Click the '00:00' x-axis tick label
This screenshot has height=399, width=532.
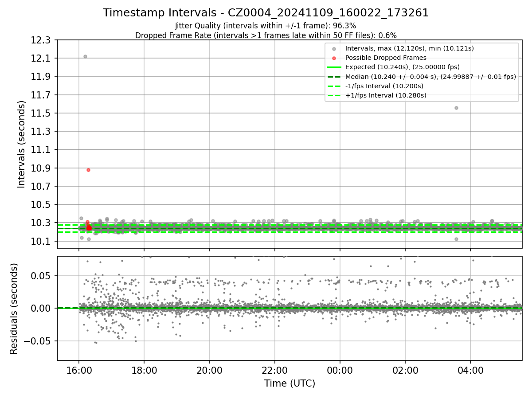click(340, 370)
